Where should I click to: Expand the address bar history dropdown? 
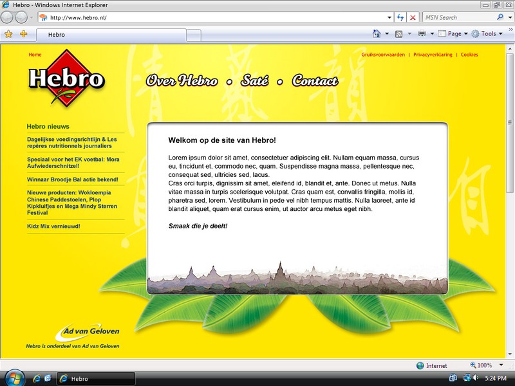point(389,17)
